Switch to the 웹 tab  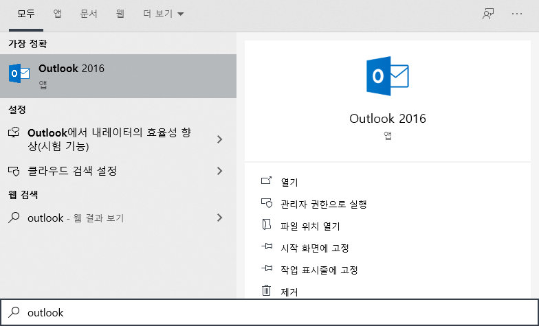[120, 14]
